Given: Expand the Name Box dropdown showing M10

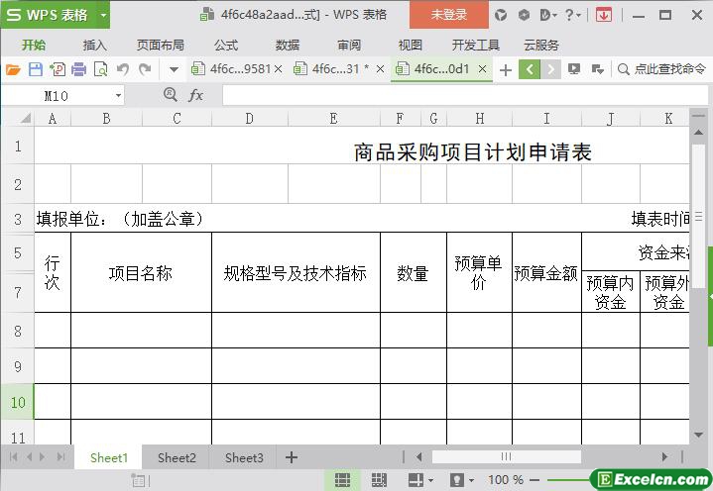Looking at the screenshot, I should pos(118,96).
